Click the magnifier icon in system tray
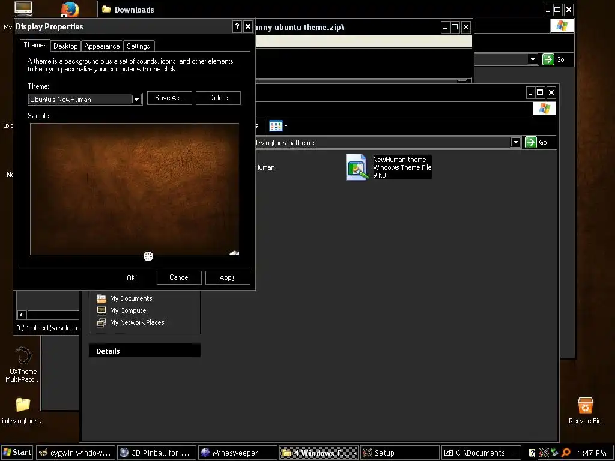The height and width of the screenshot is (461, 615). (566, 453)
